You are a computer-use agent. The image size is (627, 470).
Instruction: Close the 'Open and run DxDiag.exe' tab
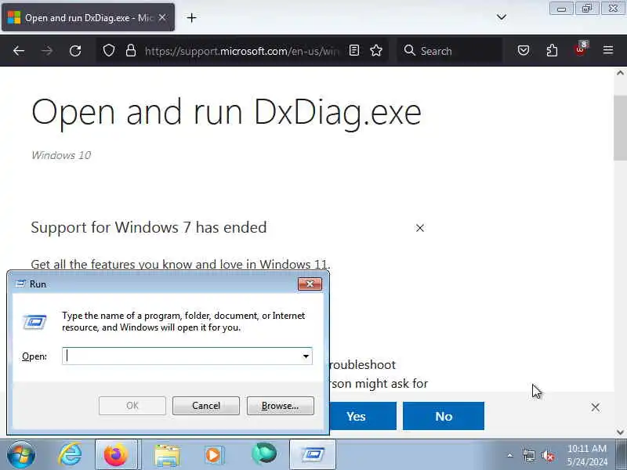point(162,17)
